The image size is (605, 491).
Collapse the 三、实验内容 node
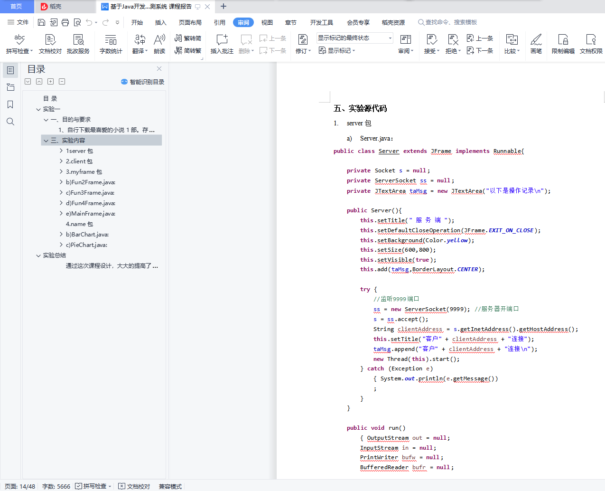46,141
